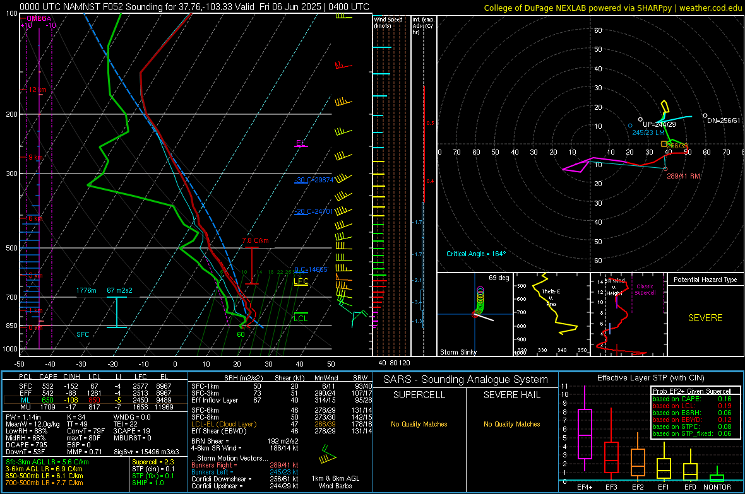This screenshot has height=494, width=745.
Task: Click the 12 km height label
Action: click(x=37, y=90)
